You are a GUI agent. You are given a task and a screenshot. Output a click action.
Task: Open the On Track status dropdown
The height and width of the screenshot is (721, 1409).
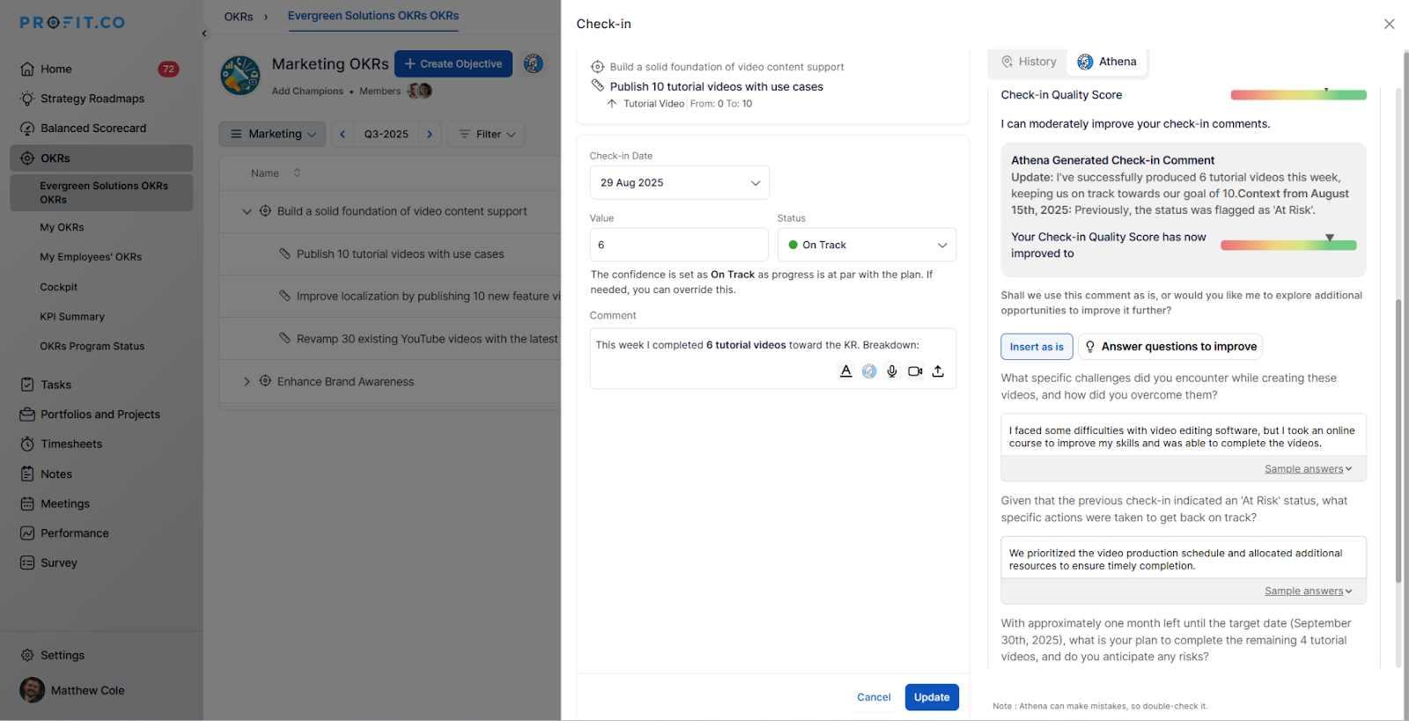click(x=867, y=245)
